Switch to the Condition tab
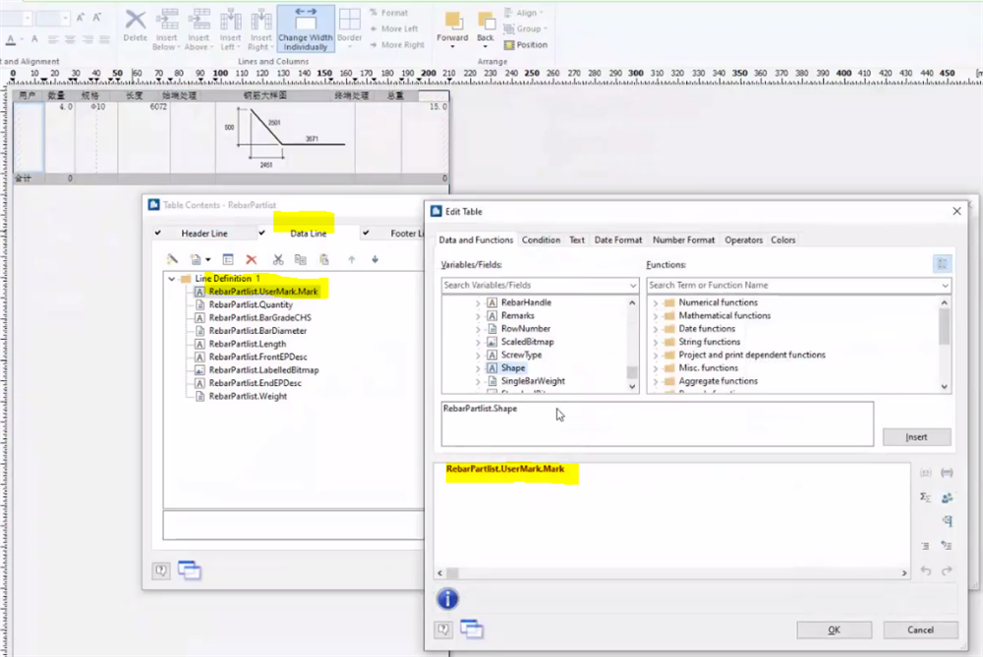 [541, 240]
